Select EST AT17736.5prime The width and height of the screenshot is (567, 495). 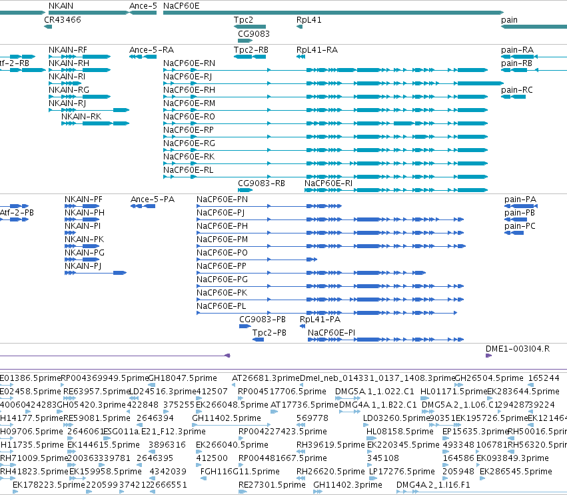coord(304,405)
